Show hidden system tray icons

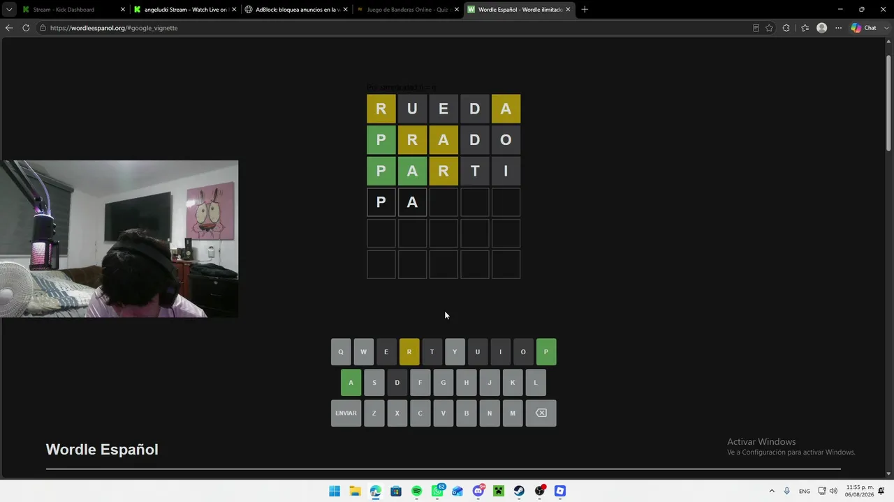tap(772, 491)
